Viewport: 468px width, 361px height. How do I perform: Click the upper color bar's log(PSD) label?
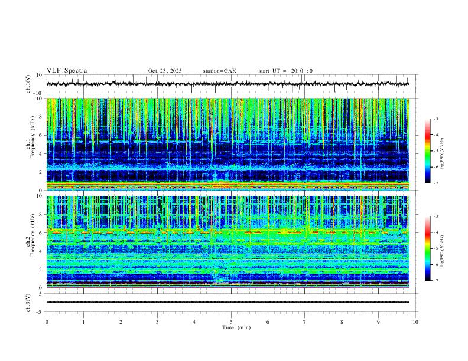point(443,154)
